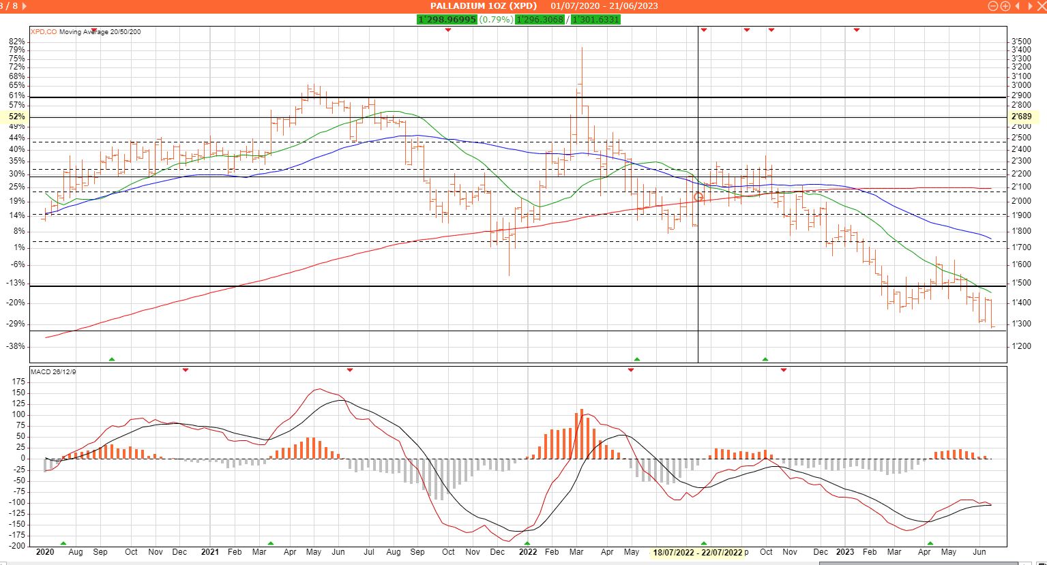
Task: Click the zoom out minus icon
Action: (994, 6)
